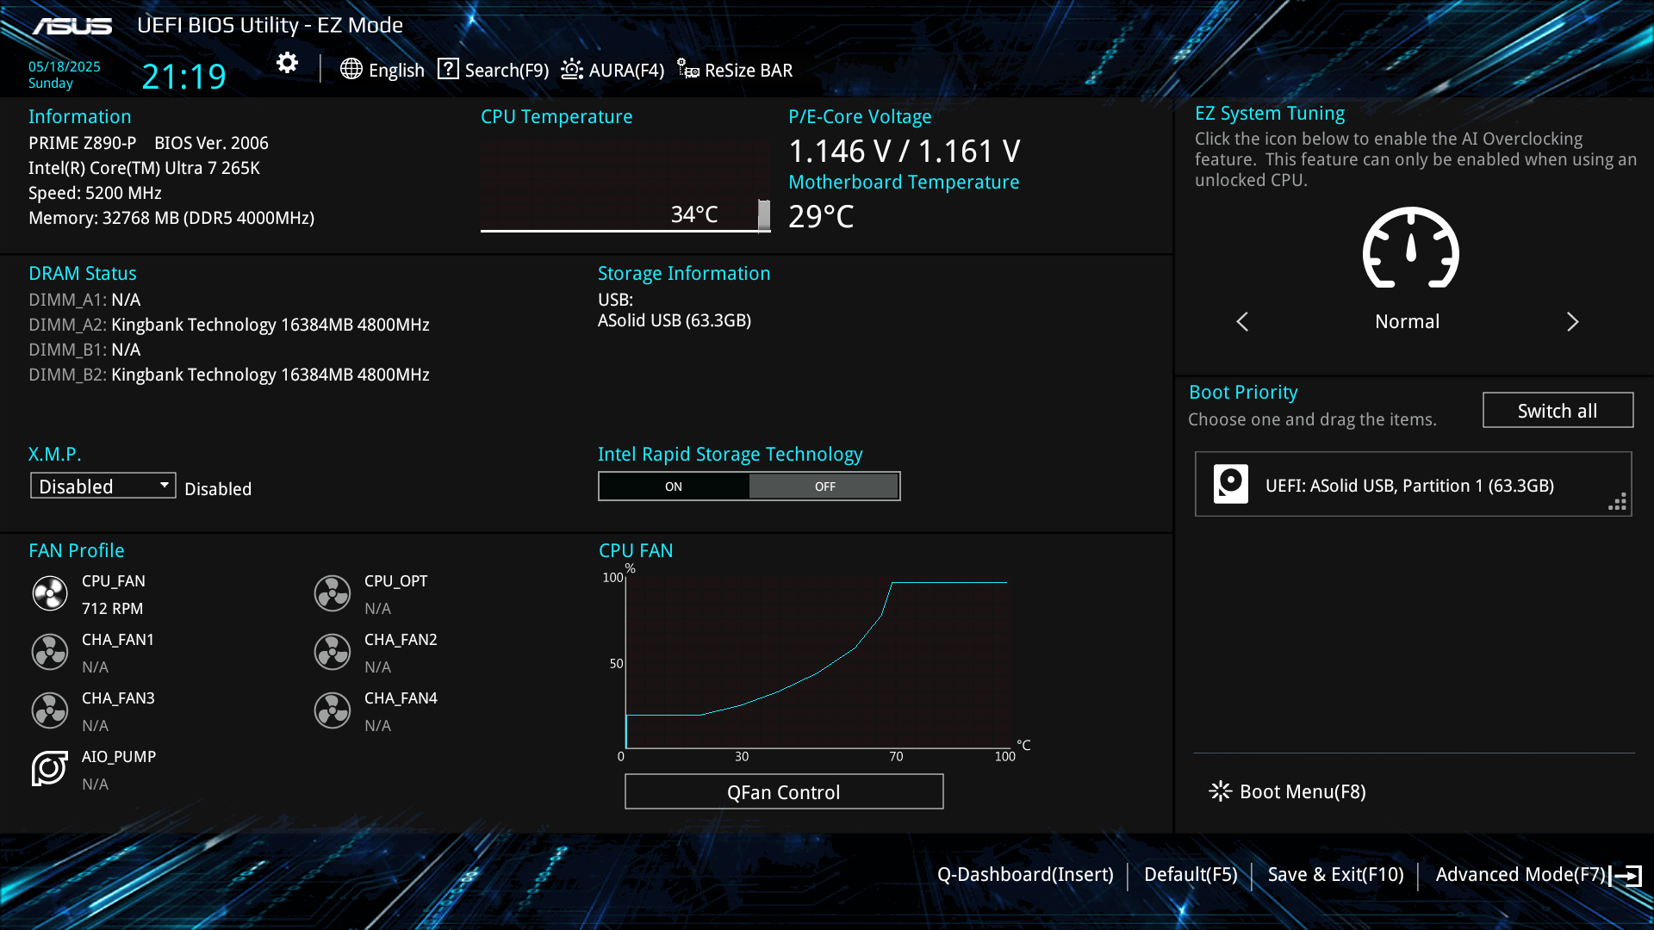1654x930 pixels.
Task: Click the 29°C motherboard temperature
Action: tap(821, 216)
